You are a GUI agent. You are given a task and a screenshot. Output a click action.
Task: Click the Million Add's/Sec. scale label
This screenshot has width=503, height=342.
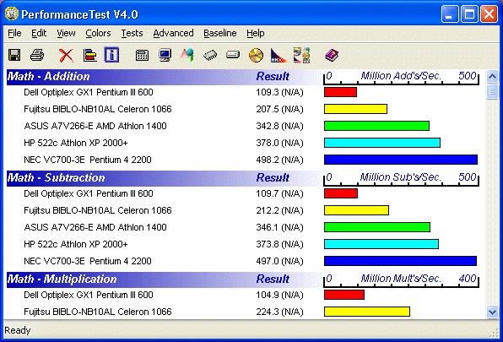[401, 76]
